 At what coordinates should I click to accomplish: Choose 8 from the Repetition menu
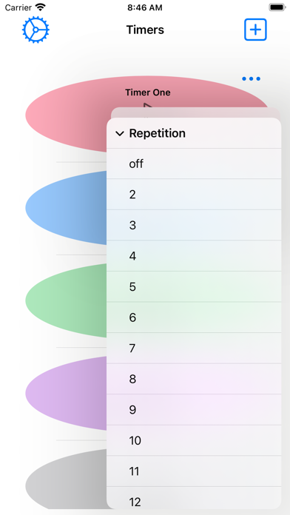194,379
